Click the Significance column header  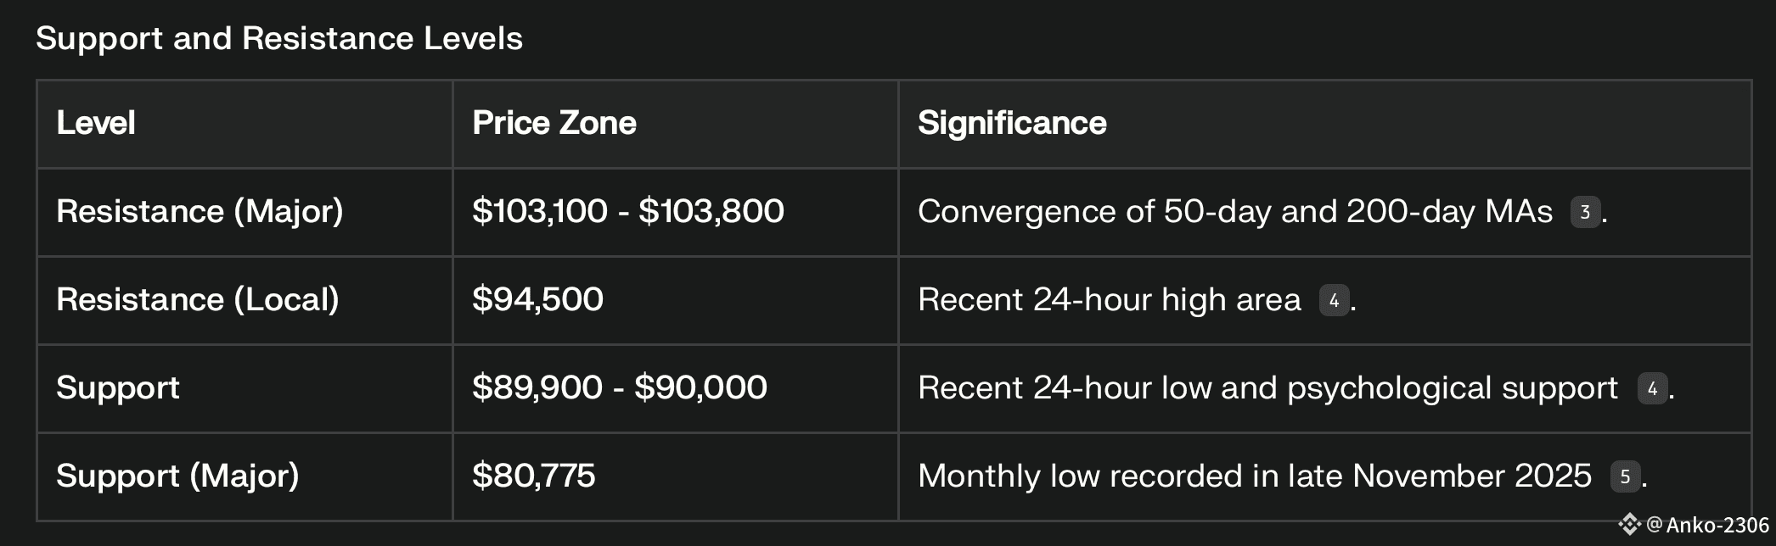pos(1012,124)
